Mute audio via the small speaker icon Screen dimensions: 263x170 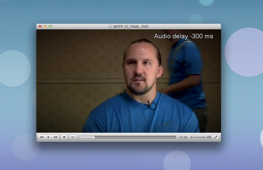192,137
